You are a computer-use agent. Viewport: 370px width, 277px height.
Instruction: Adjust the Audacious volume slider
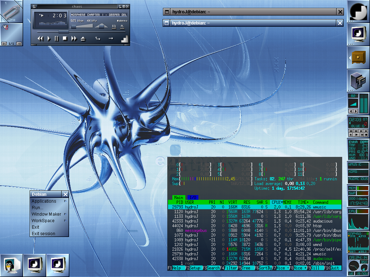coord(73,26)
